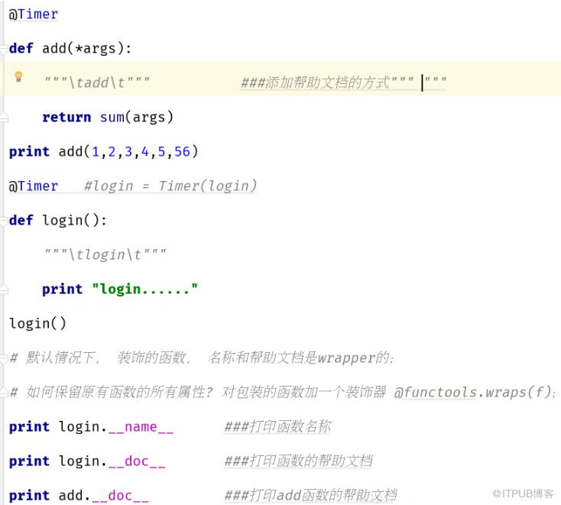The image size is (561, 505).
Task: Click 'add.__doc__' attribute
Action: coord(104,495)
